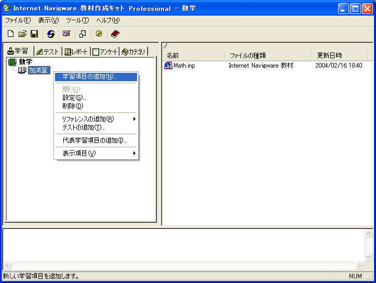This screenshot has height=283, width=376.
Task: Click the Internet Navigware 教材 file type cell
Action: (x=261, y=66)
